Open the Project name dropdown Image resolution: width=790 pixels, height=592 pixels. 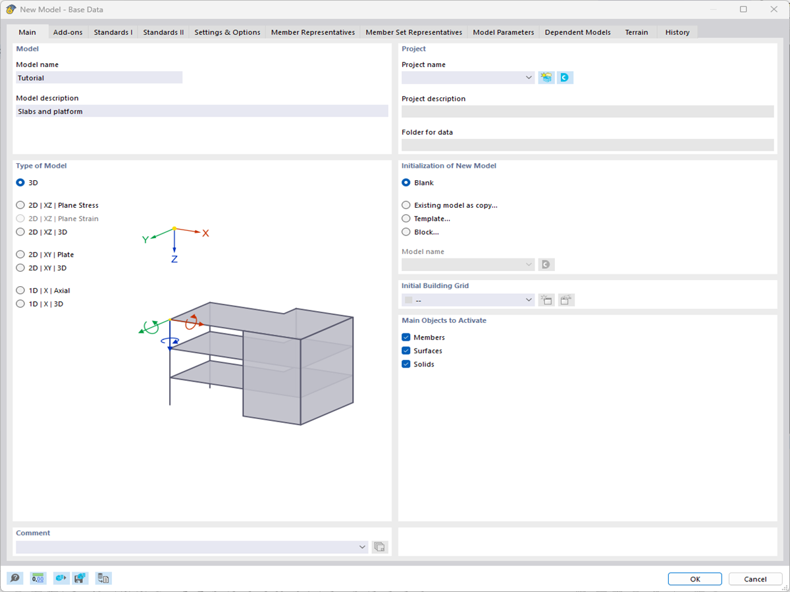click(529, 77)
